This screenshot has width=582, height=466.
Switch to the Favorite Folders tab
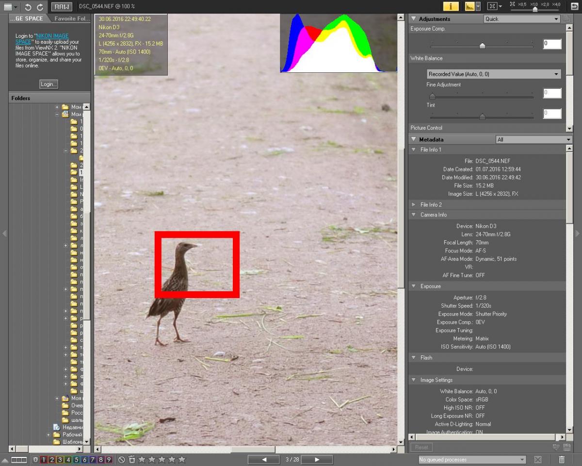coord(71,19)
